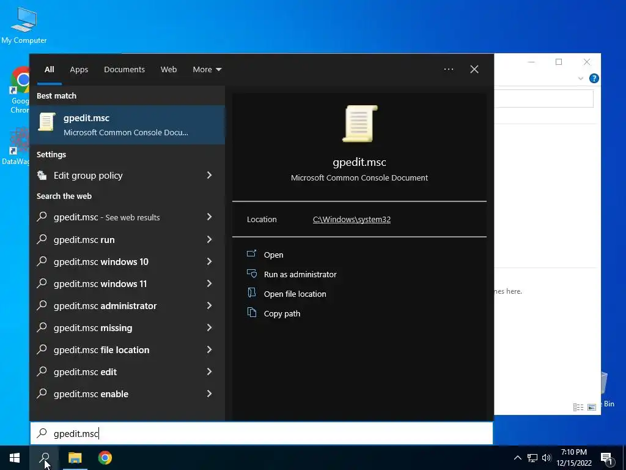Open the gpedit.msc best match result
The image size is (626, 470).
tap(127, 125)
